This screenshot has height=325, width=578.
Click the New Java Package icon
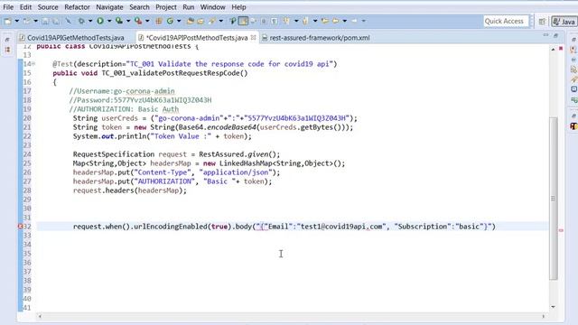coord(159,21)
